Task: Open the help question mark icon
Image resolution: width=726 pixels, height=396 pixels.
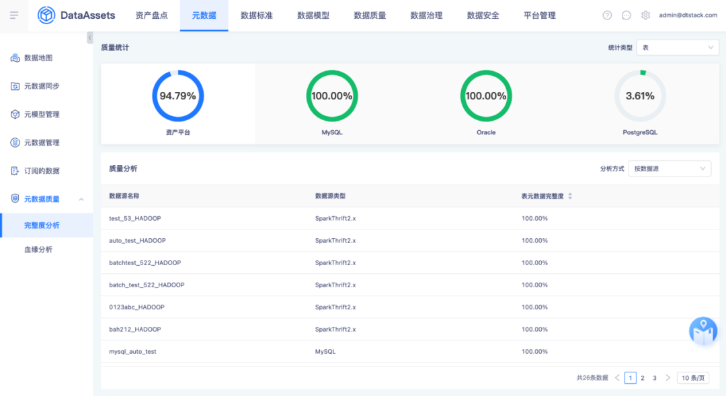Action: [x=607, y=15]
